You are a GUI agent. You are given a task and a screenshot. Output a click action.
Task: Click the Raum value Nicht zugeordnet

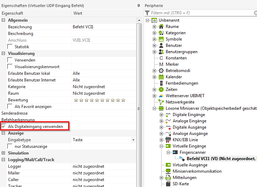[89, 93]
